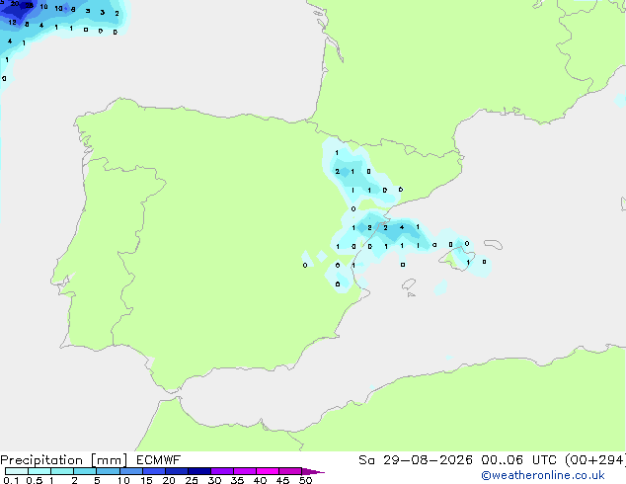Select legend swatch between 0.1 and 0.5

click(17, 471)
